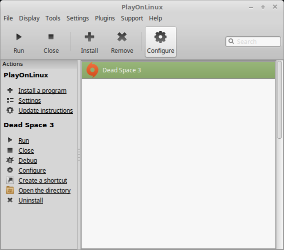Screen dimensions: 284x250
Task: Click the play icon beside sidebar Run
Action: pyautogui.click(x=10, y=140)
